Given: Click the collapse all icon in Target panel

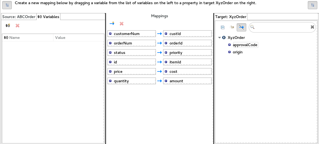Looking at the screenshot, I should tap(223, 27).
